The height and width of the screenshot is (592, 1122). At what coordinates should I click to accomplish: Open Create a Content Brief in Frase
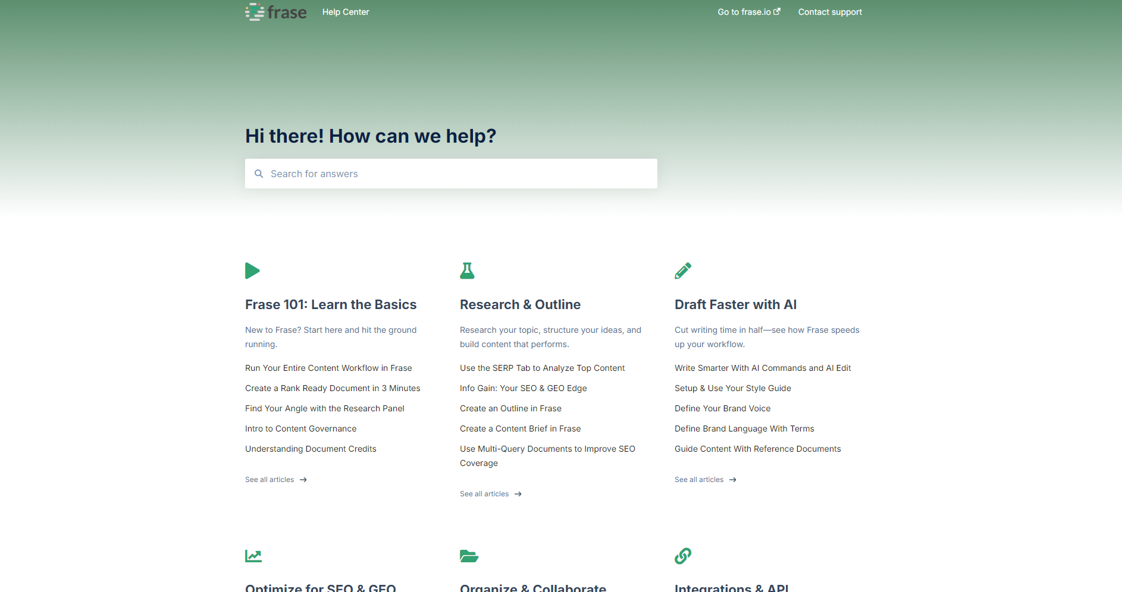(x=520, y=429)
